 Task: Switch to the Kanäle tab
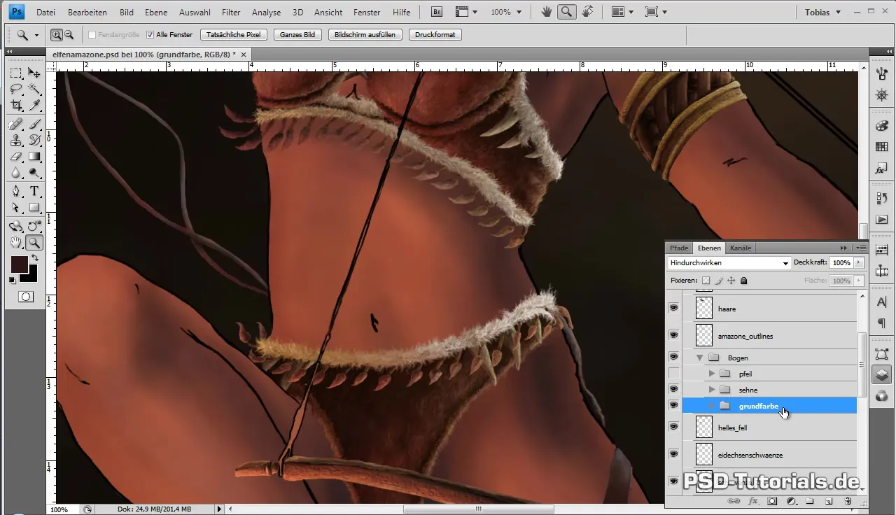pos(740,248)
